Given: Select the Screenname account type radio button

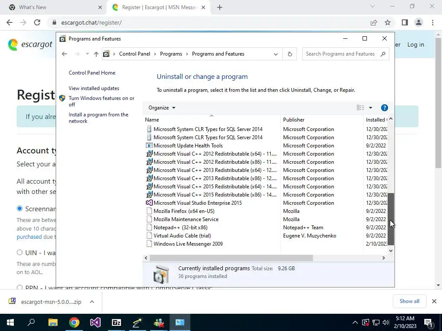Looking at the screenshot, I should pyautogui.click(x=19, y=209).
